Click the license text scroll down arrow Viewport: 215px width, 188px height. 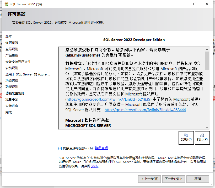(207, 127)
